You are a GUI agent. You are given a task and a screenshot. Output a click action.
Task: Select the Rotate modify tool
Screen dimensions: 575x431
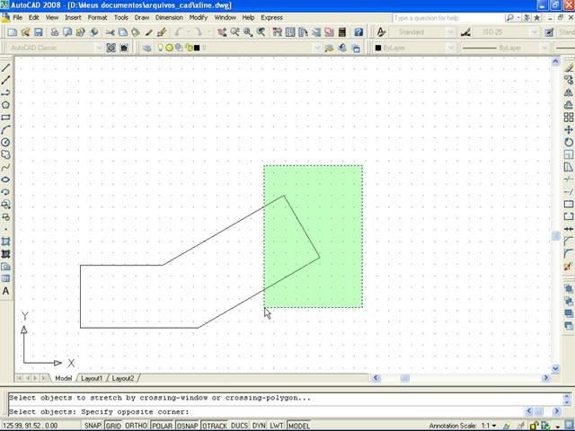569,142
